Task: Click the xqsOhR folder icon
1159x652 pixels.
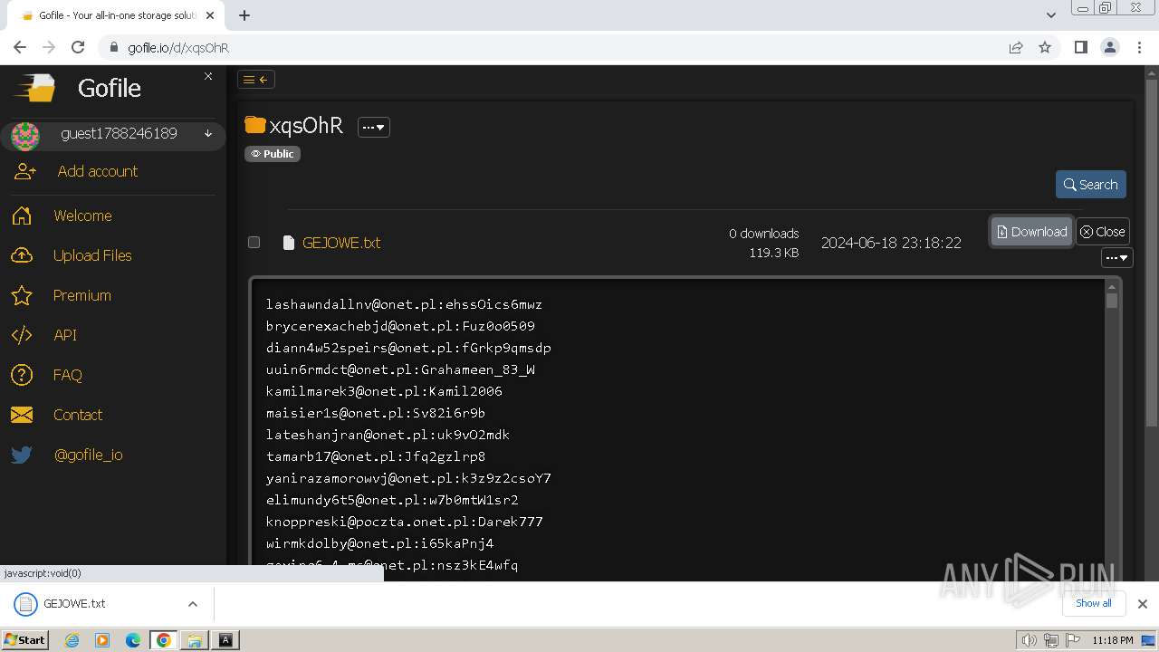Action: (255, 125)
